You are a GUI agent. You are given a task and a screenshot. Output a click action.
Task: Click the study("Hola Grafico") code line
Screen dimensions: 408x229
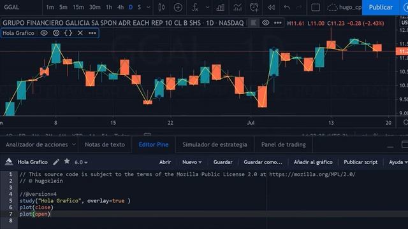[x=75, y=201]
